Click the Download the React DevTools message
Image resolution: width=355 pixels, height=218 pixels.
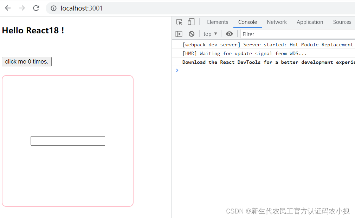[269, 62]
